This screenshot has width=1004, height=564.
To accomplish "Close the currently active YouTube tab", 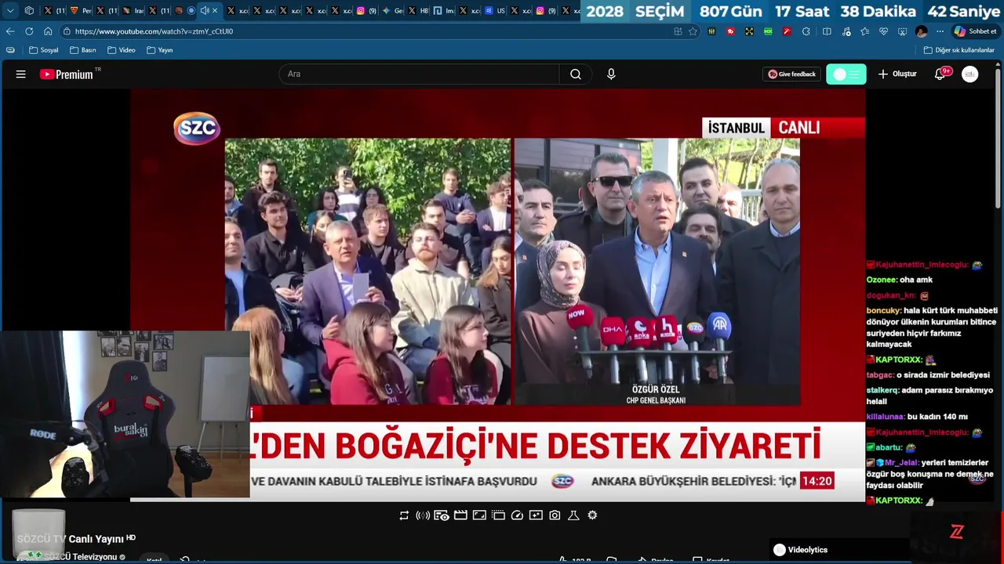I will (215, 10).
